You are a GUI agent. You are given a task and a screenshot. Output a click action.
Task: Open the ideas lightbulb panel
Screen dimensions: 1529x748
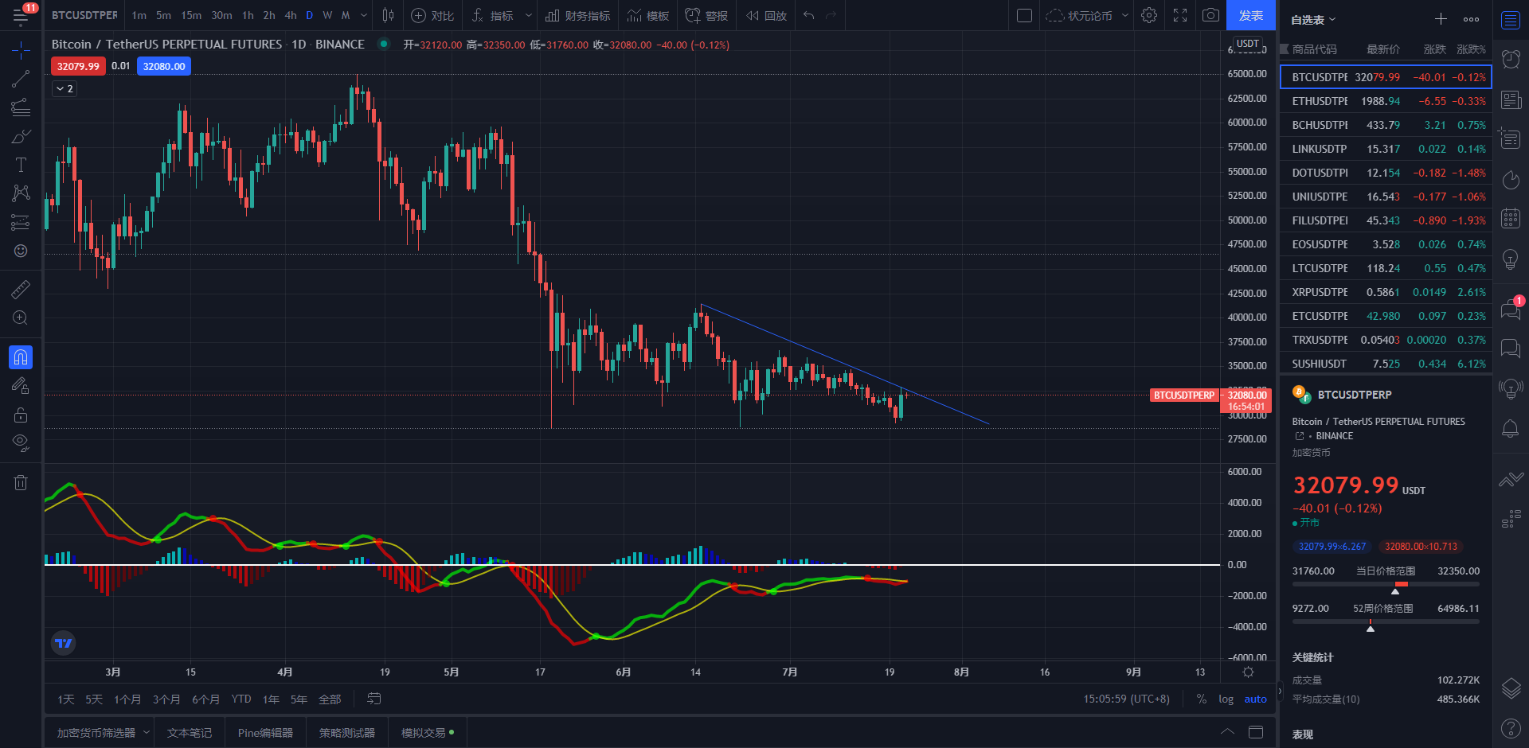point(1511,259)
